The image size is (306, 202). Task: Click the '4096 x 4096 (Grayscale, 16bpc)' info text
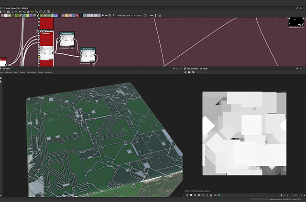coord(197,191)
